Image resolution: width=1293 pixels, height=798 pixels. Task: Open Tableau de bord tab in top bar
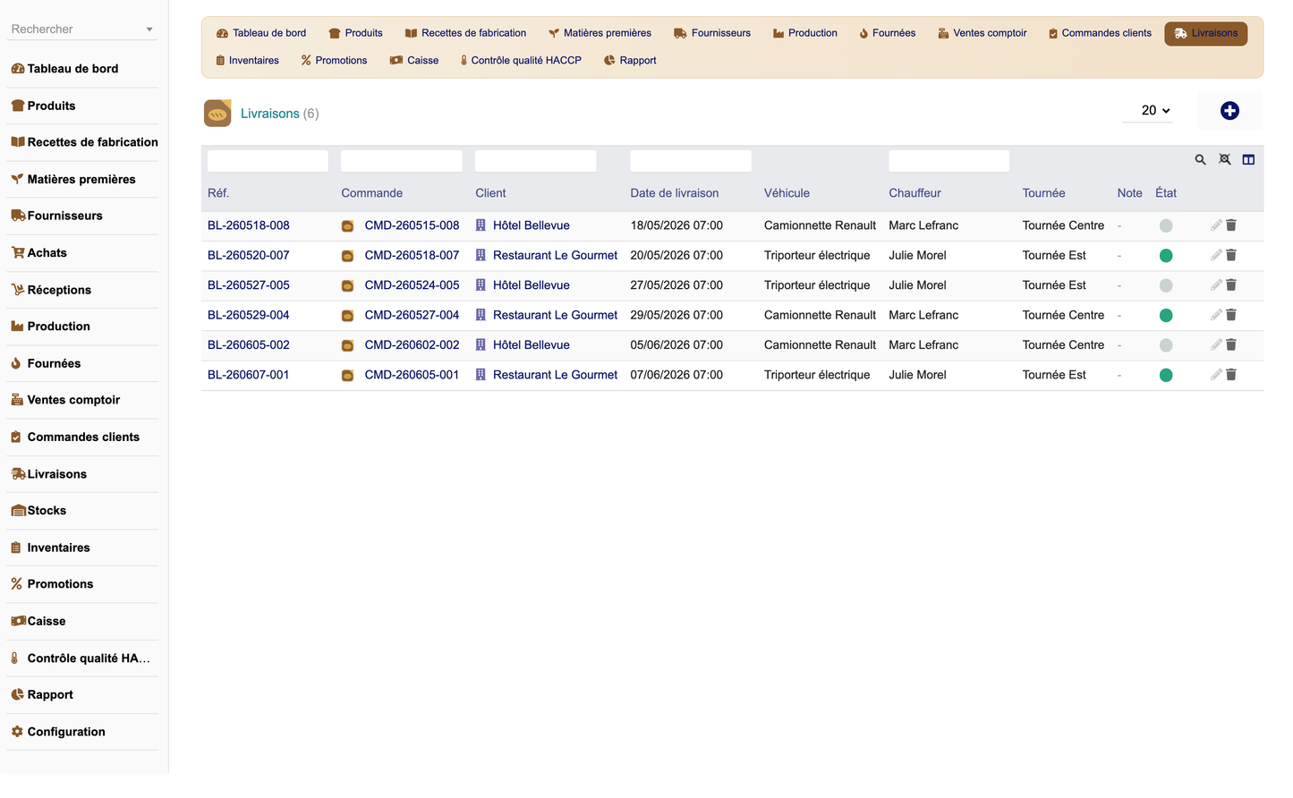[261, 33]
